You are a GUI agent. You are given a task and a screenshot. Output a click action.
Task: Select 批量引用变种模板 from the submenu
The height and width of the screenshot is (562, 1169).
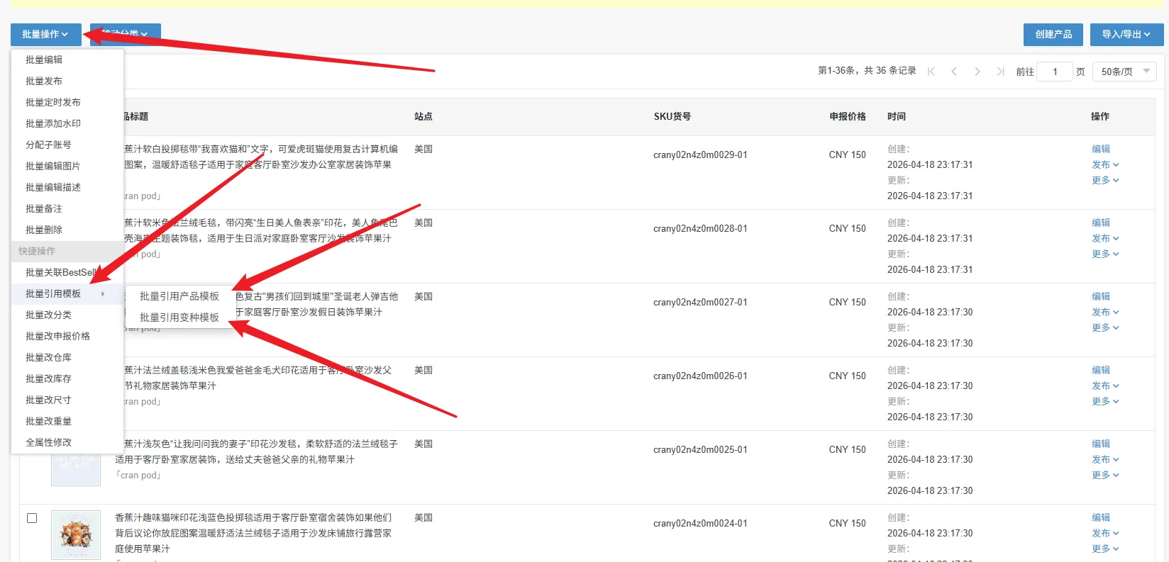(x=179, y=317)
